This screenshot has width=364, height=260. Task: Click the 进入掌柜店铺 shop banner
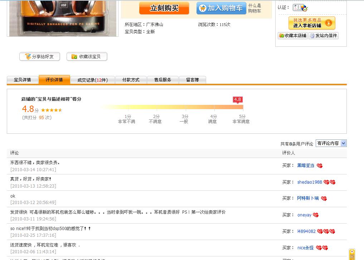click(x=312, y=23)
